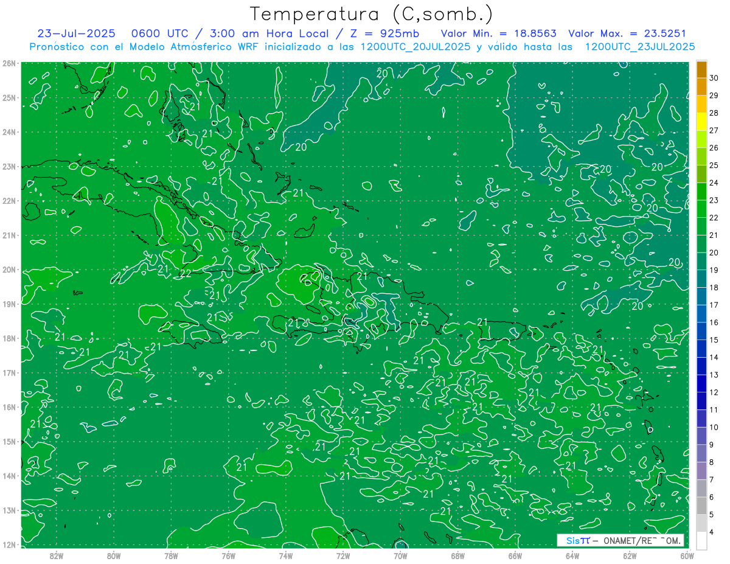Click the '62W' longitude label

630,555
